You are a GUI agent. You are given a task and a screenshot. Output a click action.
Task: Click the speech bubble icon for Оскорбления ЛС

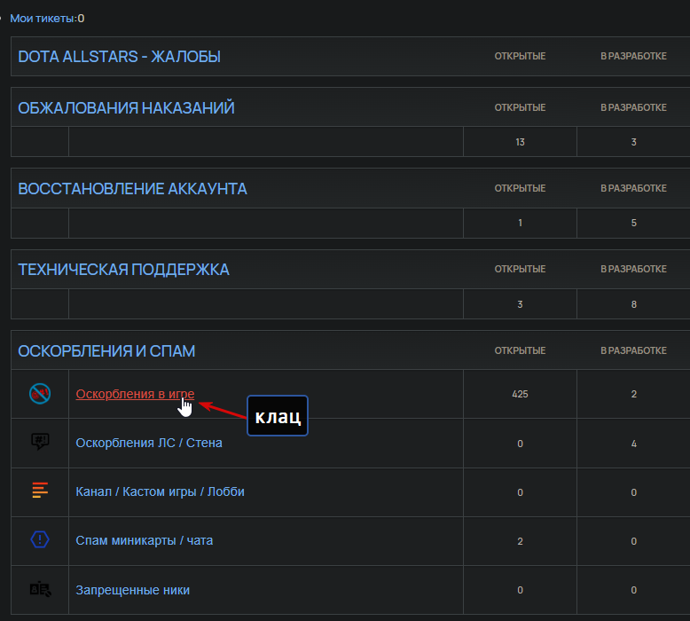[x=40, y=442]
